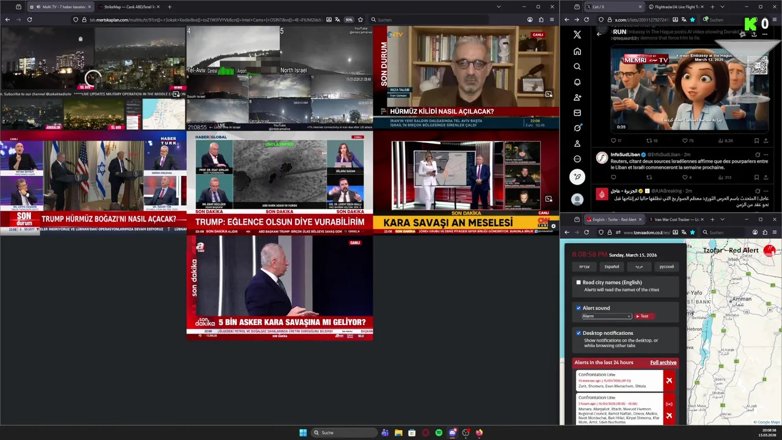
Task: Open Windows Start menu
Action: tap(303, 433)
